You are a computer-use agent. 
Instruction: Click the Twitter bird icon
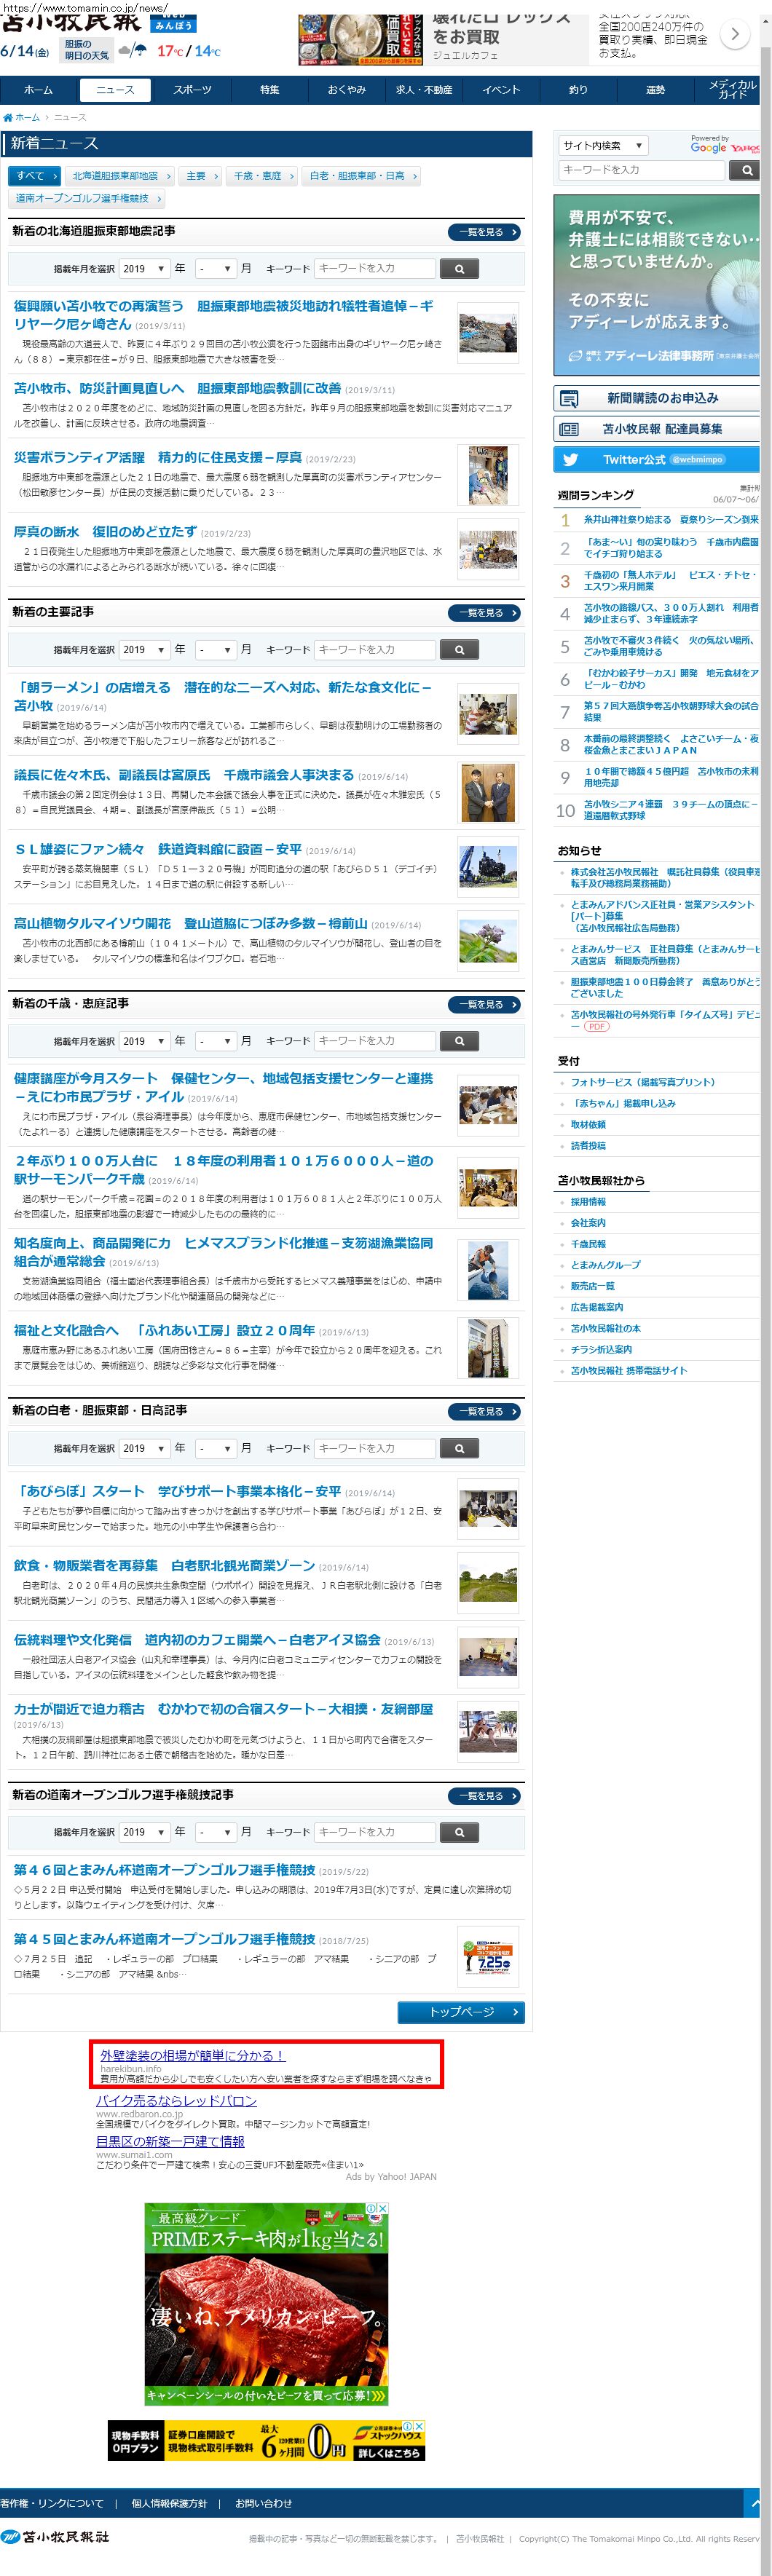click(570, 459)
